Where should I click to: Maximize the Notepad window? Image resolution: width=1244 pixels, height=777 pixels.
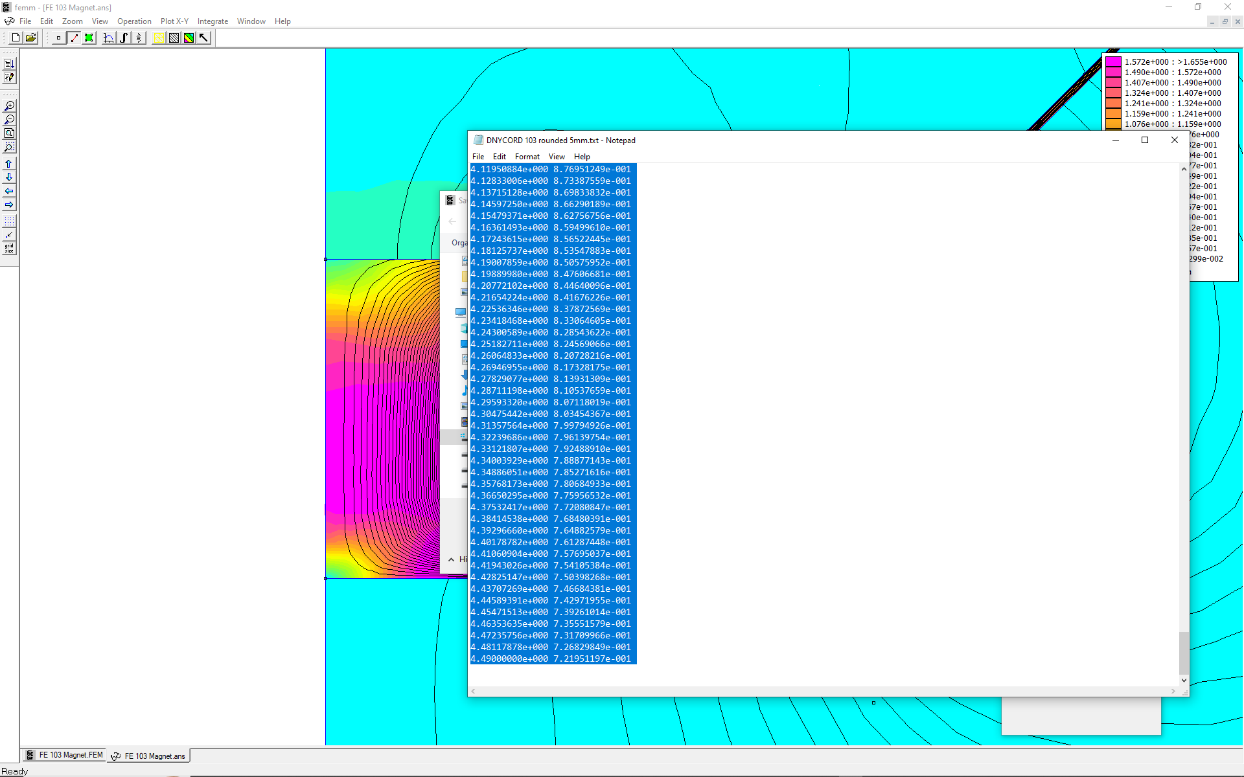click(x=1145, y=140)
